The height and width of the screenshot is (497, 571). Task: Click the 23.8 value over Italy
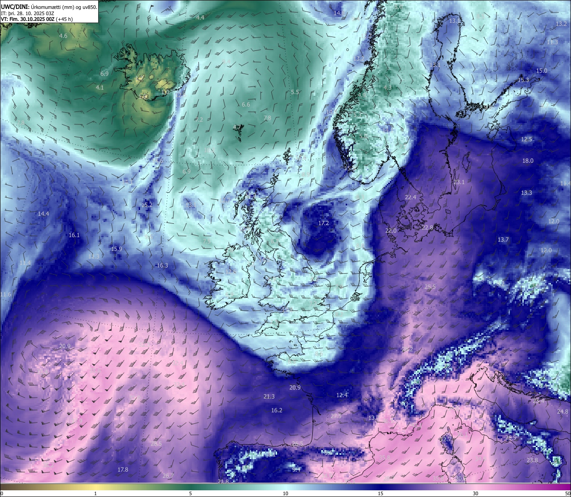pos(532,460)
